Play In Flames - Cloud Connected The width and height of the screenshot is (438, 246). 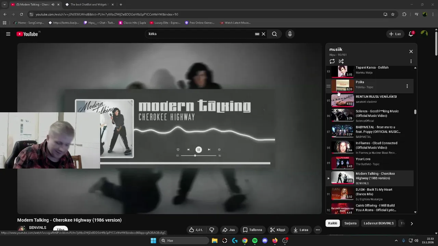[x=370, y=148]
